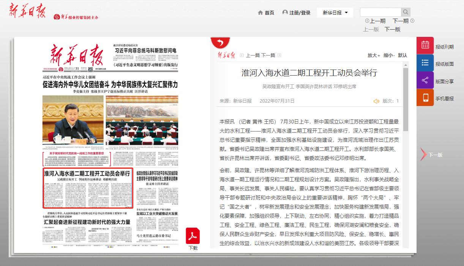
Task: Click the article panel vertical scrollbar
Action: pos(406,99)
